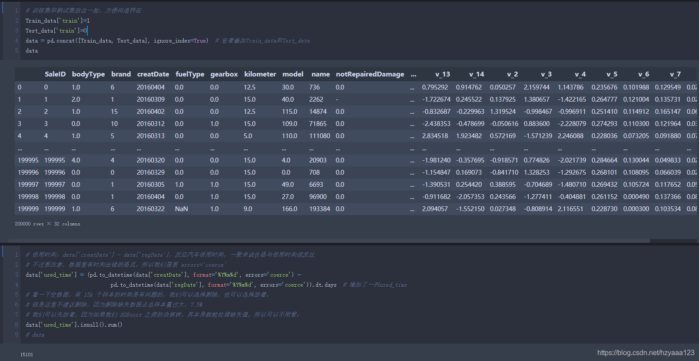Screen dimensions: 699x361
Task: Click the # data comment line
Action: pos(35,335)
